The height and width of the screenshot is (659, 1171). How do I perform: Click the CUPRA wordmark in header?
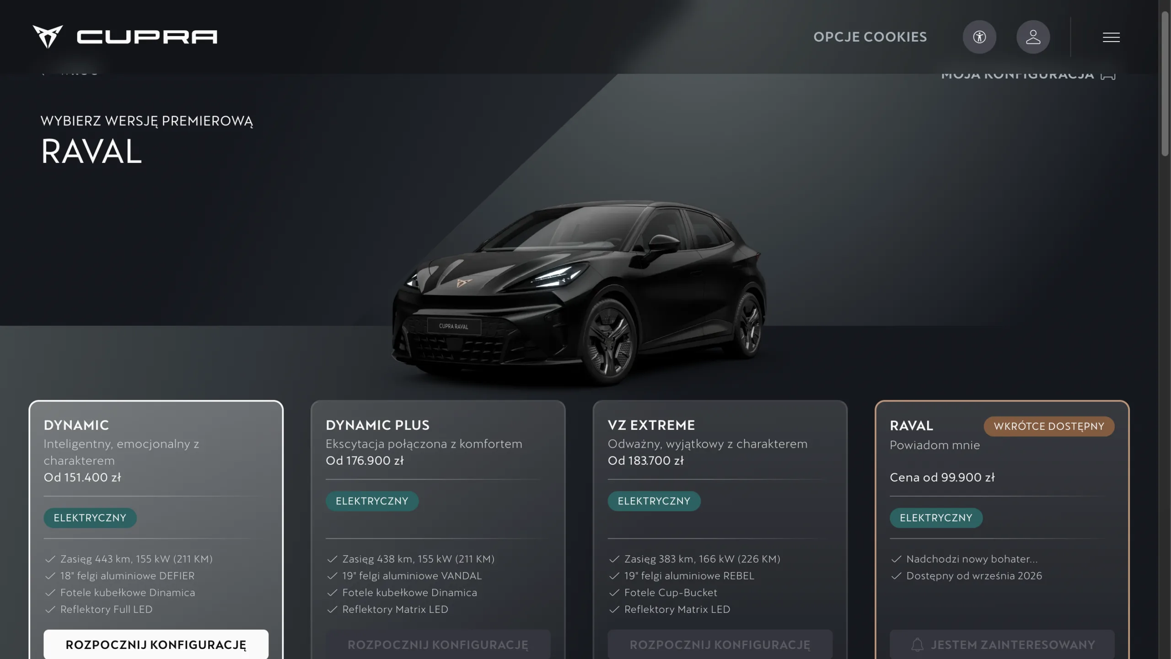147,37
